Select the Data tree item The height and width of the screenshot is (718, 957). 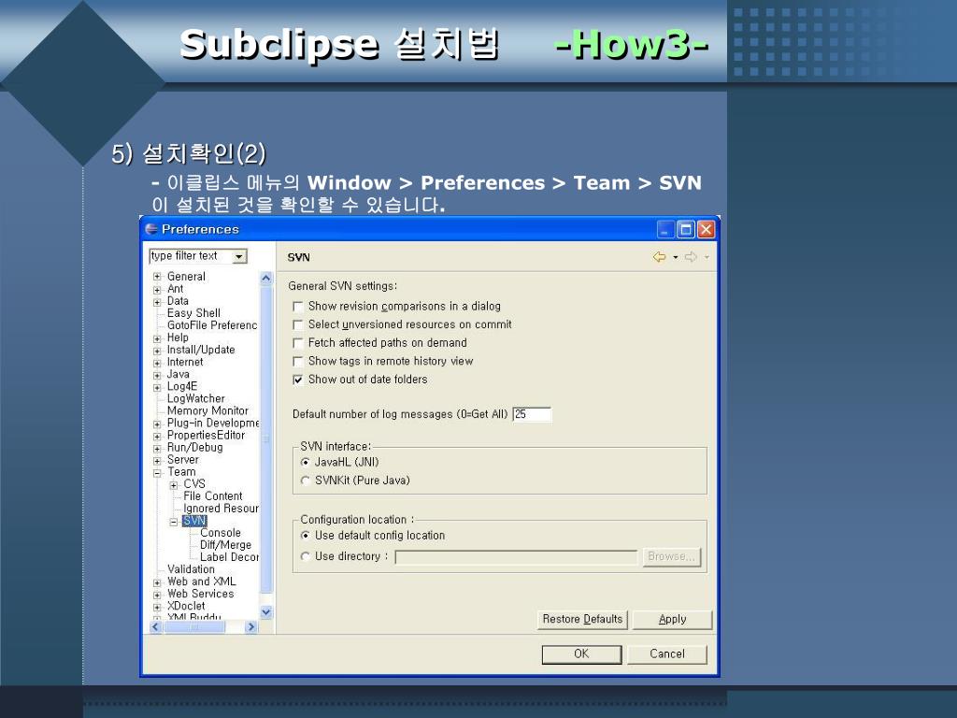coord(178,301)
